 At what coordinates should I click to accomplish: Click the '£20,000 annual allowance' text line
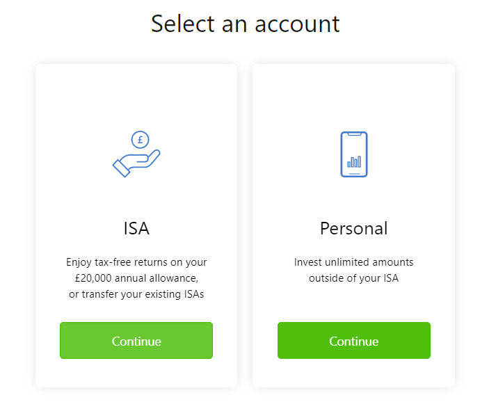(x=136, y=278)
